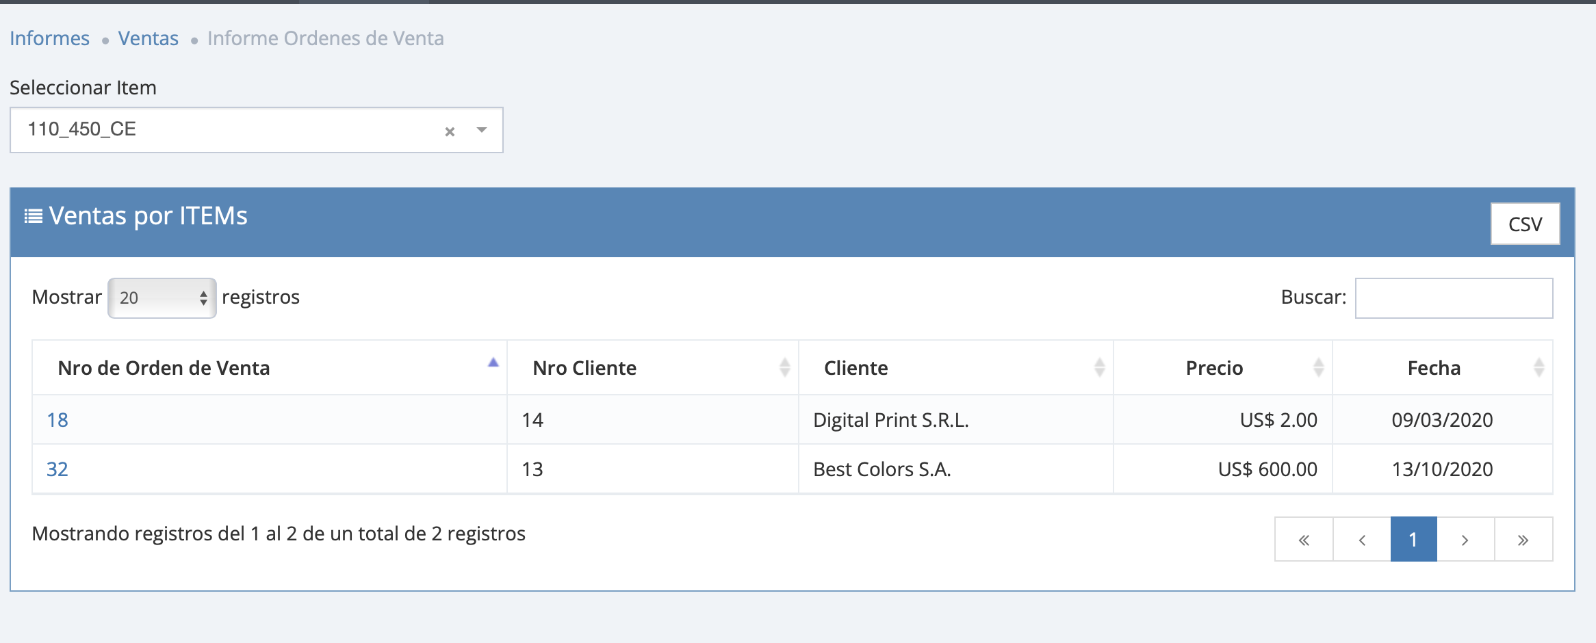Screen dimensions: 1596x643
Task: Go to next page of results
Action: point(1465,540)
